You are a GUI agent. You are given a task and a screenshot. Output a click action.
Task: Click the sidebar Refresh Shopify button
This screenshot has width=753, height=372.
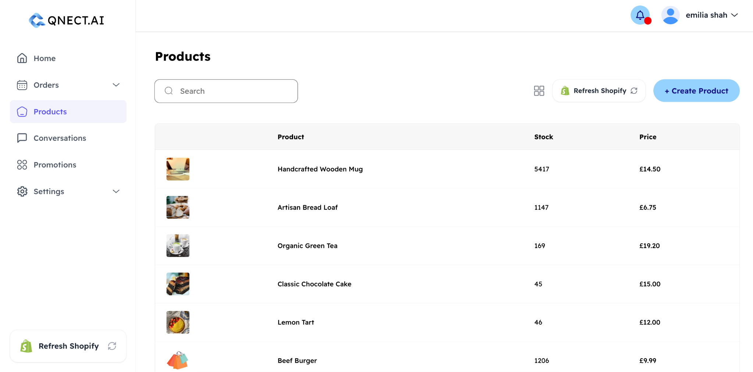pos(68,346)
